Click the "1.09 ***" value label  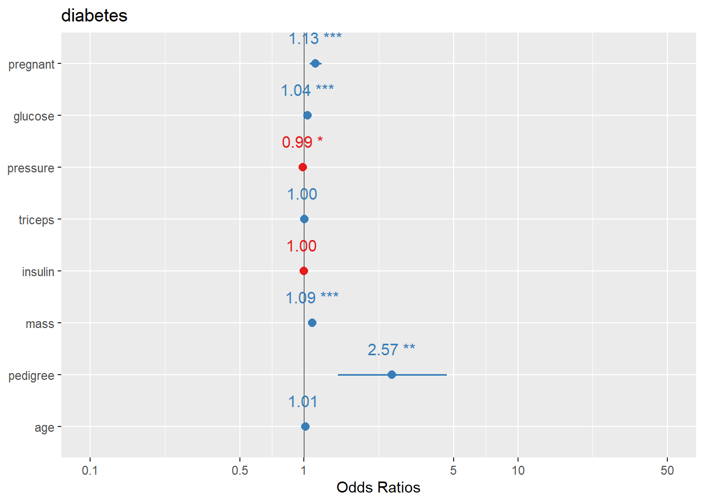(x=312, y=298)
